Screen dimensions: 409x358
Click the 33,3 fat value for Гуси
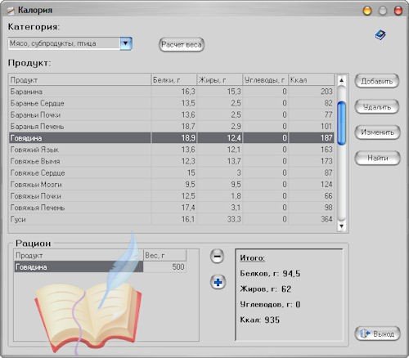pyautogui.click(x=234, y=219)
